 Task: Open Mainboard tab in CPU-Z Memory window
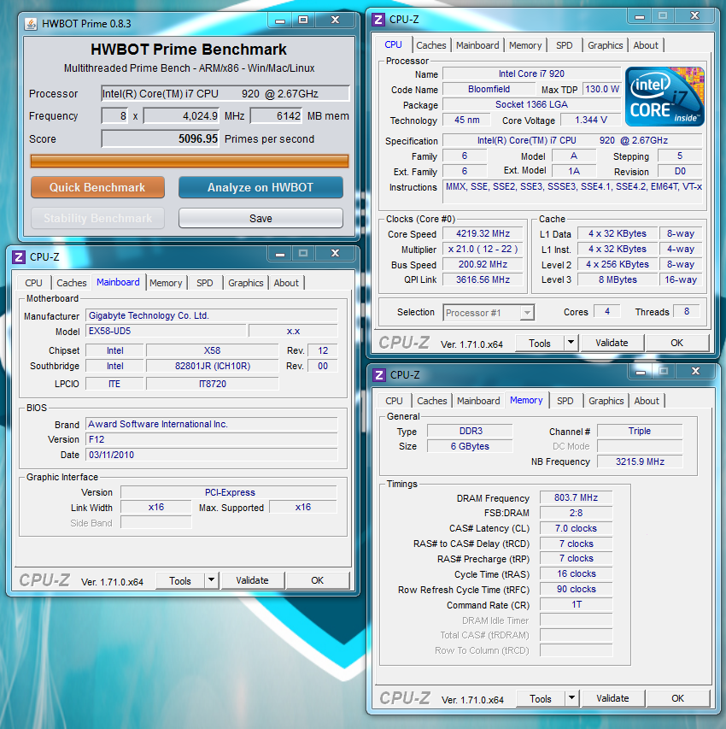tap(478, 401)
